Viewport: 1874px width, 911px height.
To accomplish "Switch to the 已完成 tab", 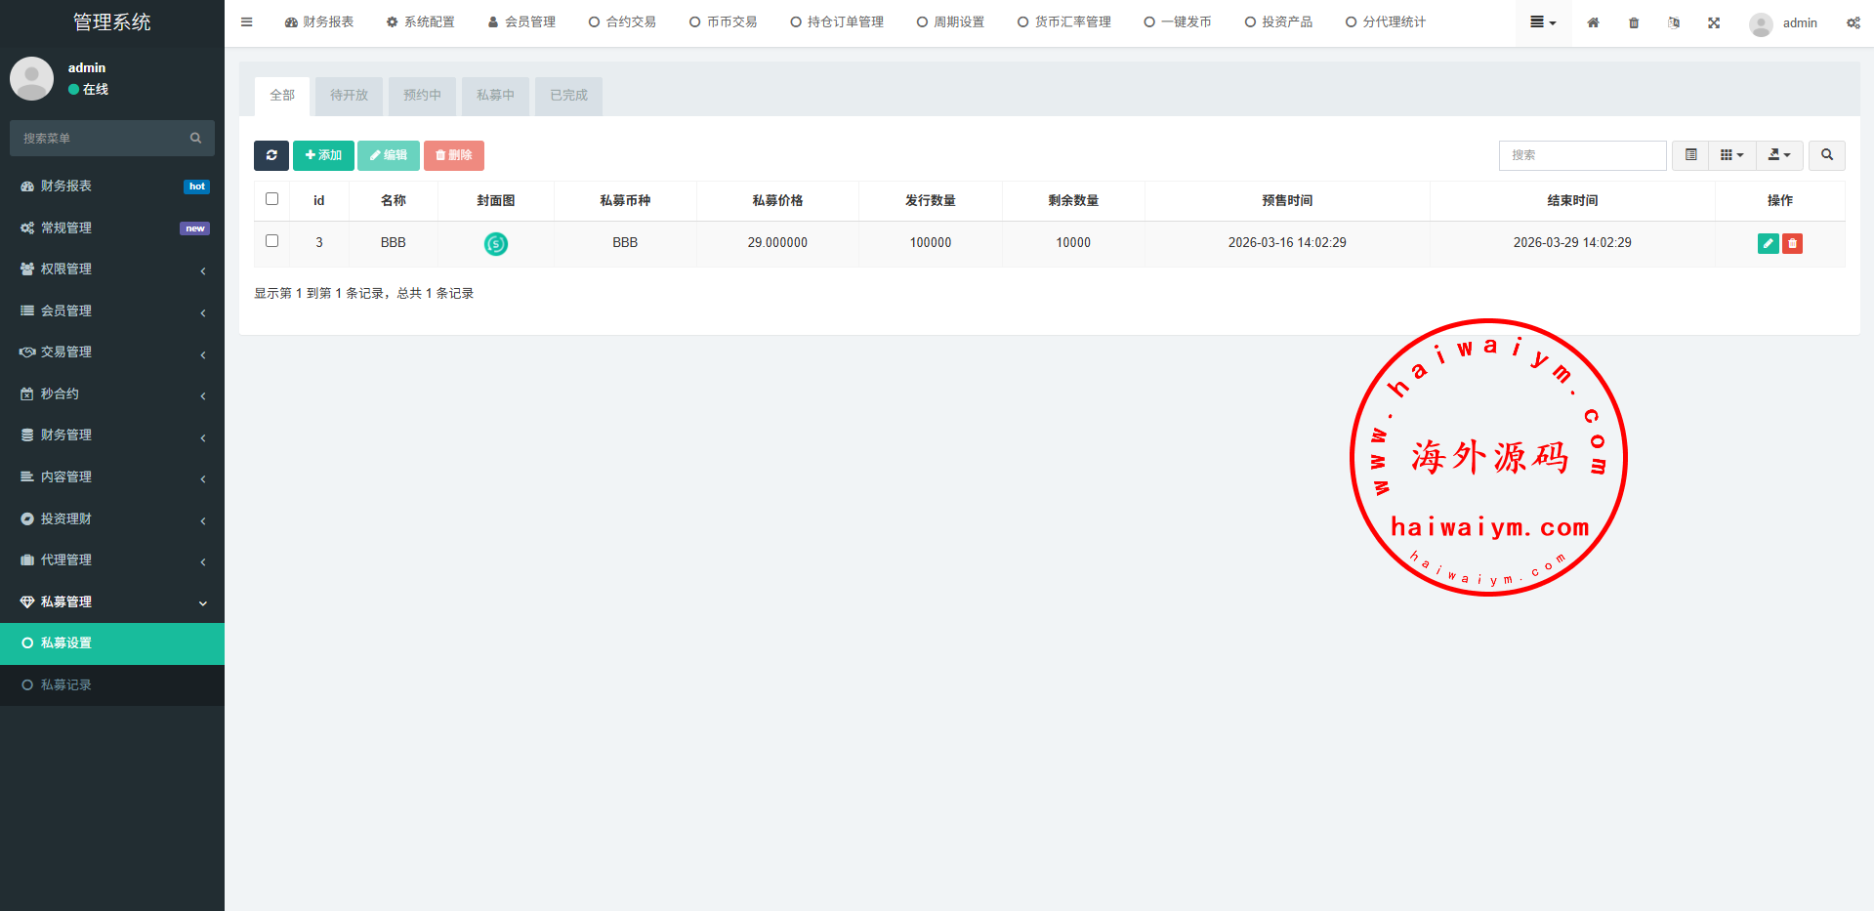I will click(x=568, y=96).
